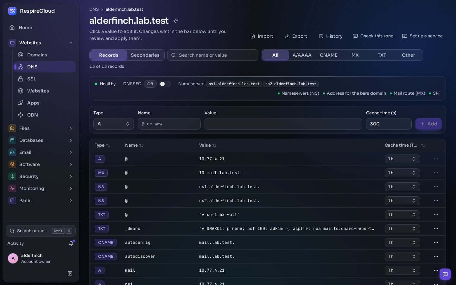Toggle the DNSSEC switch
Image resolution: width=456 pixels, height=285 pixels.
tap(165, 84)
